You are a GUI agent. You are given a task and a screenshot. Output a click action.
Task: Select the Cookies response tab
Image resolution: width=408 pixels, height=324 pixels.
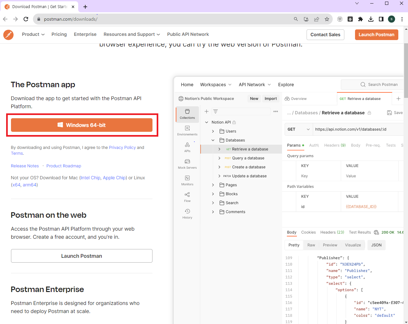(x=309, y=232)
